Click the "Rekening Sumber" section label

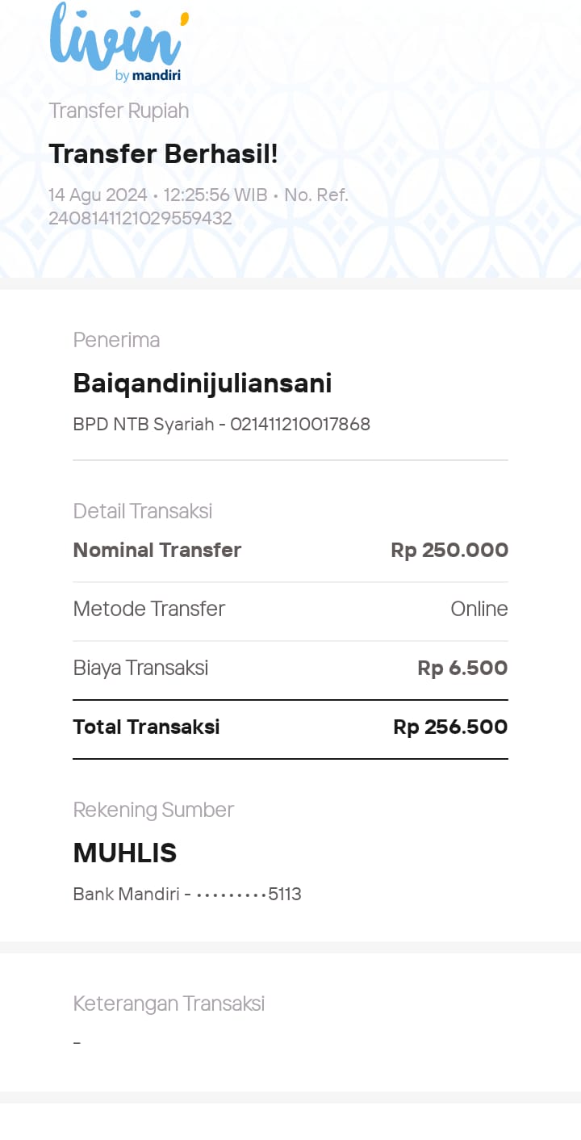(153, 810)
